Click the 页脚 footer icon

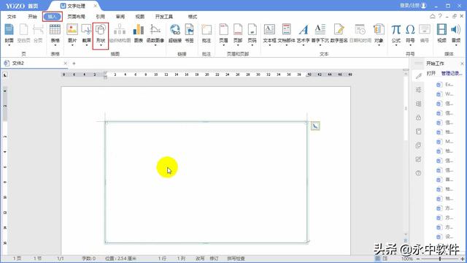click(238, 30)
